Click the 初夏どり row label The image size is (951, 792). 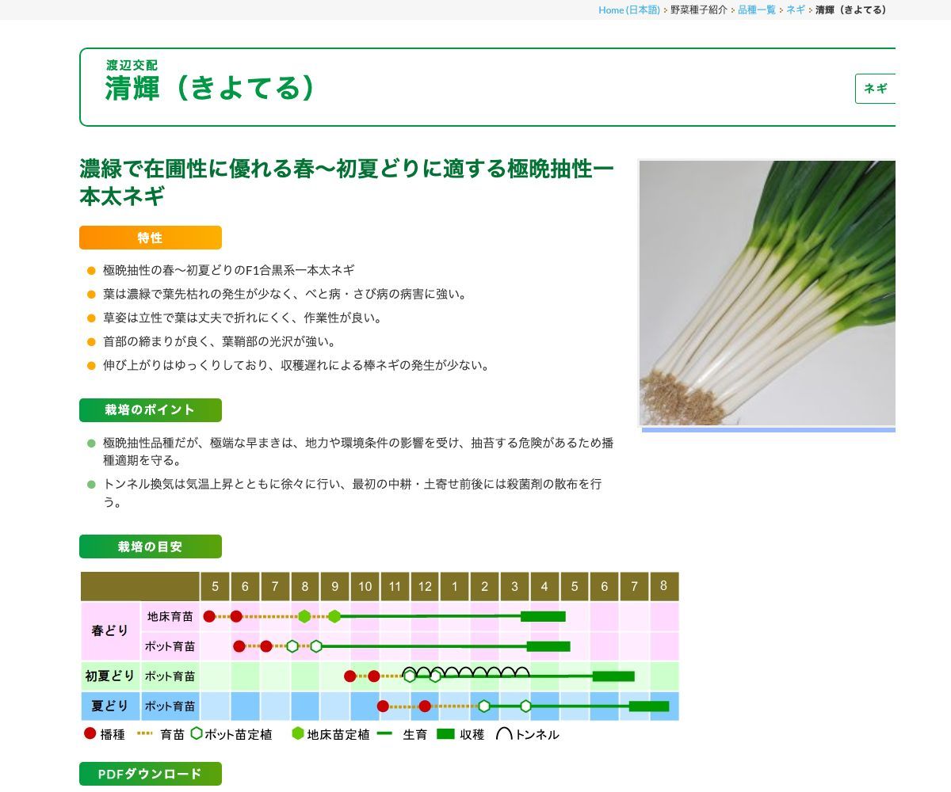coord(109,676)
